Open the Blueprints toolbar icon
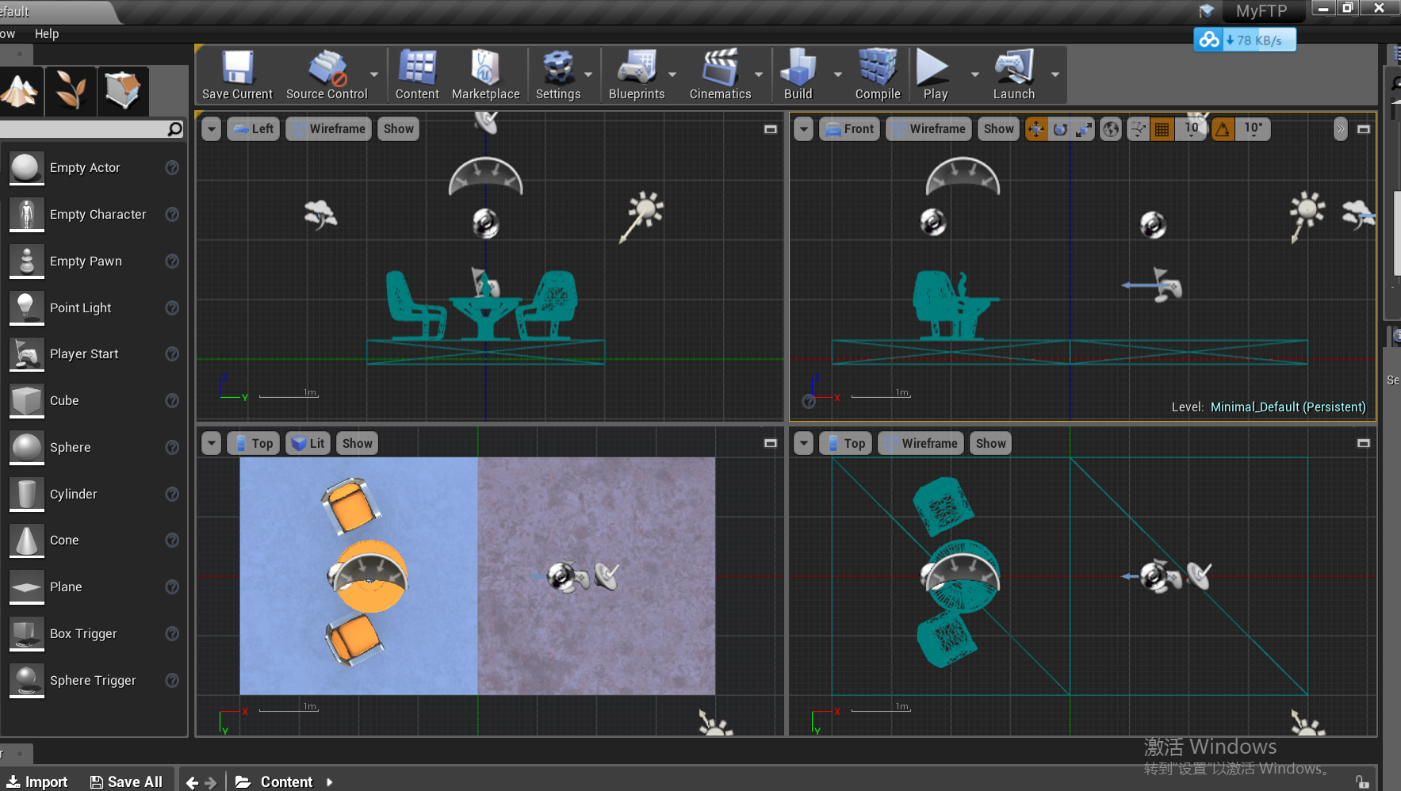 point(636,74)
